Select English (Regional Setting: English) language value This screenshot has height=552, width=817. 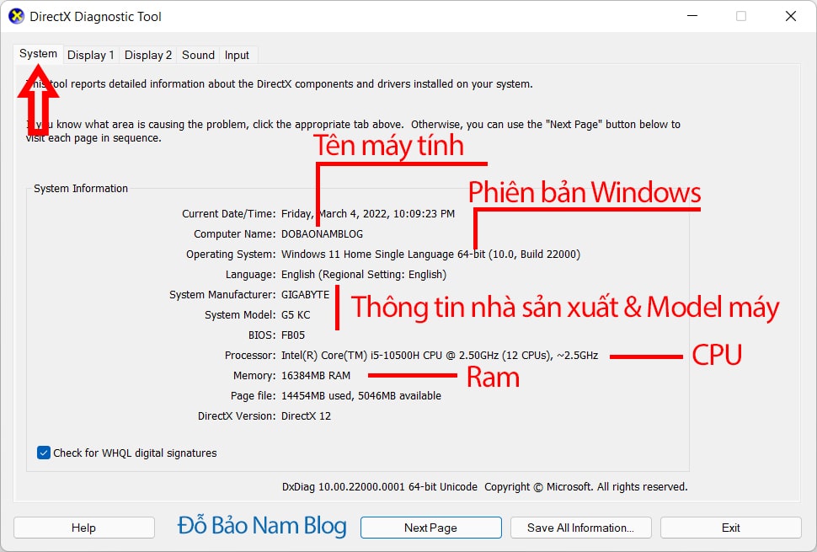(x=364, y=275)
